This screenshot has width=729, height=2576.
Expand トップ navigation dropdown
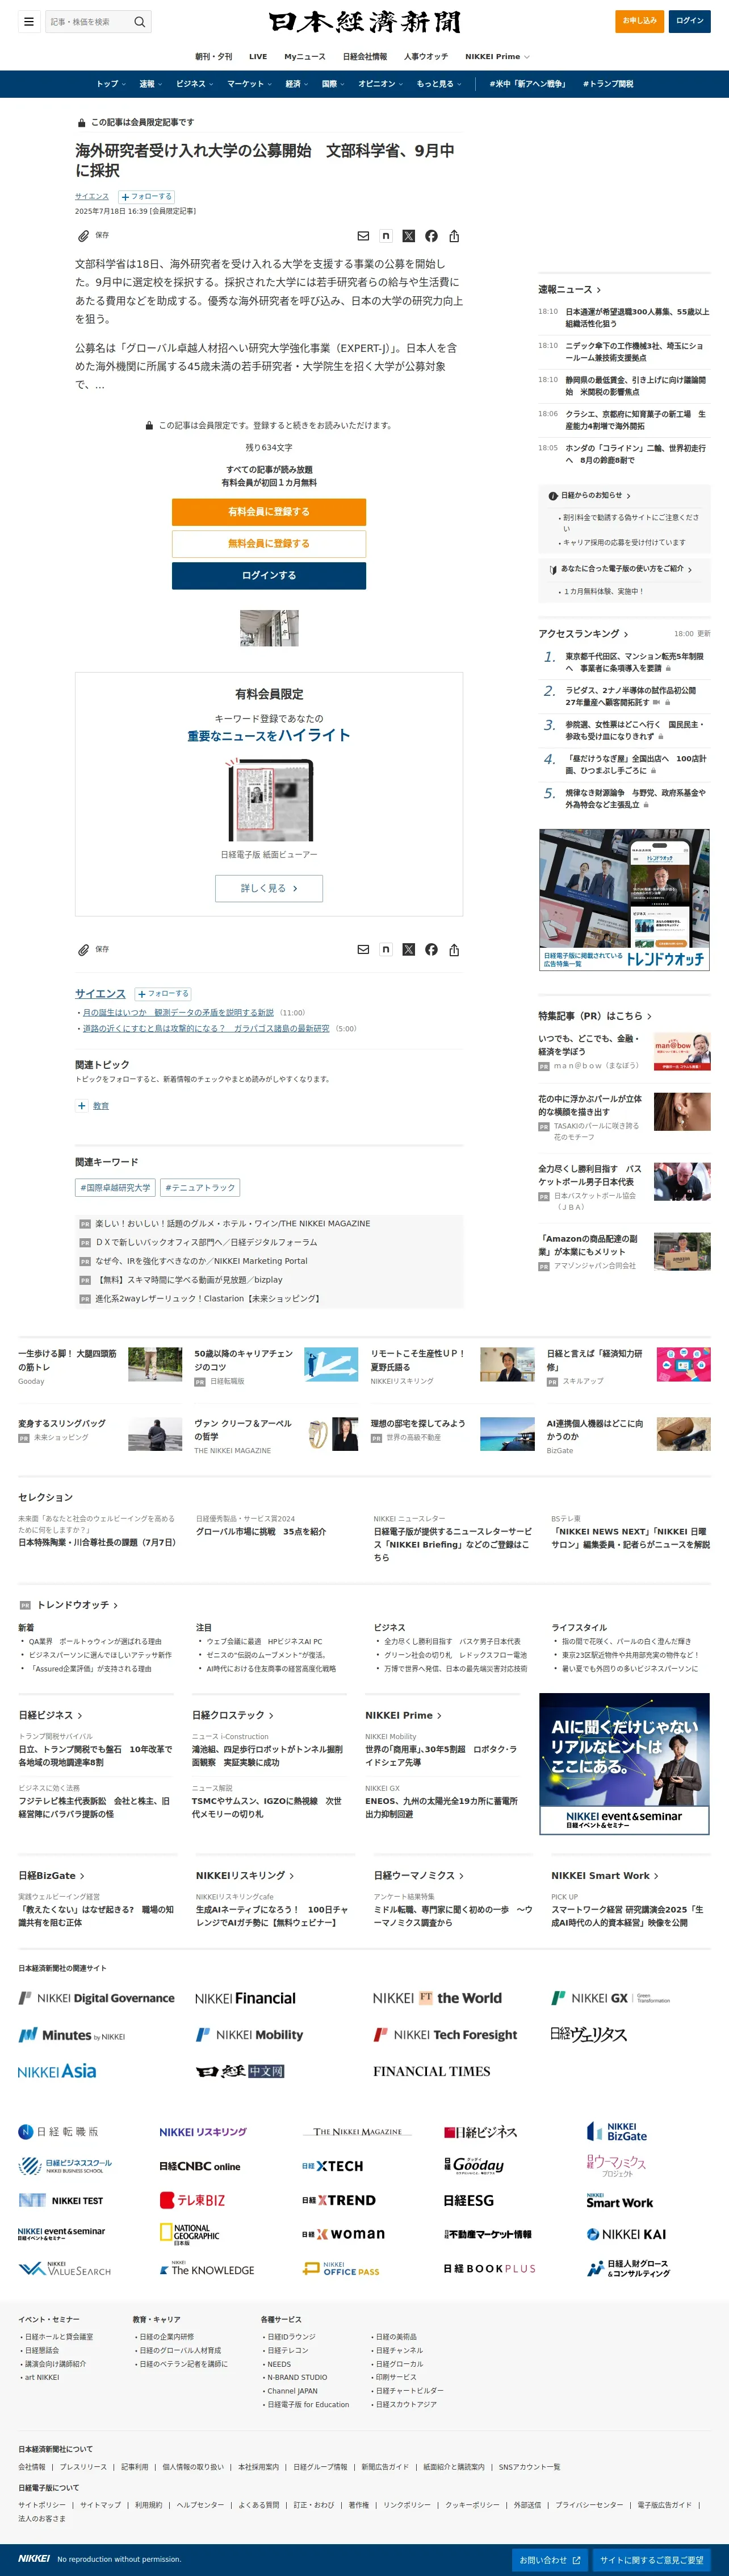coord(110,84)
